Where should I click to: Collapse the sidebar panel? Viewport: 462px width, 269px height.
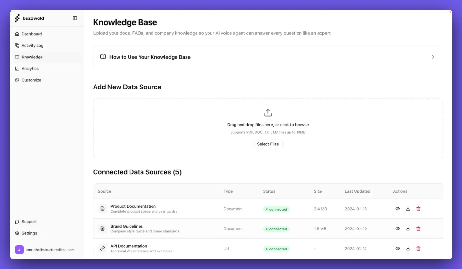[x=75, y=18]
